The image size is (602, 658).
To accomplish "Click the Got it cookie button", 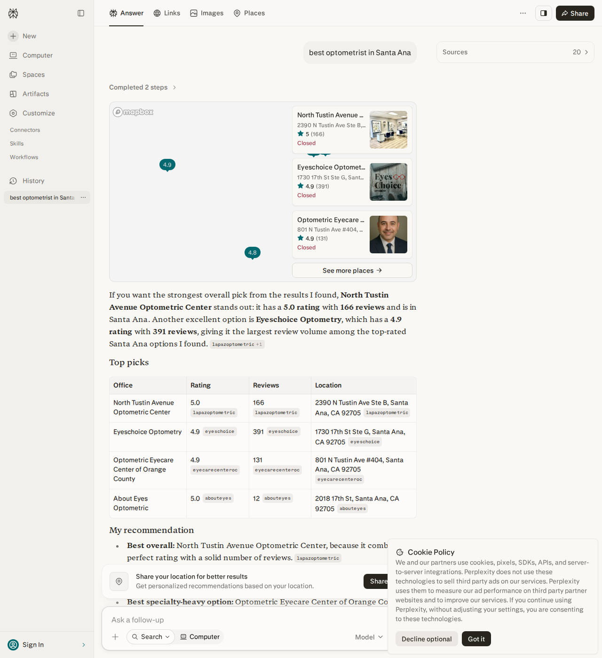I will click(476, 639).
